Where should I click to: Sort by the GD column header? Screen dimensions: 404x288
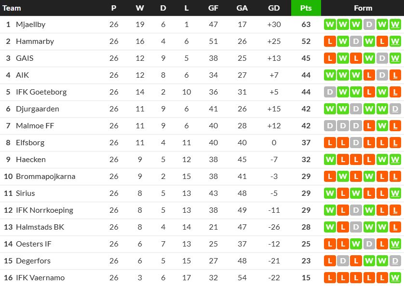point(274,8)
